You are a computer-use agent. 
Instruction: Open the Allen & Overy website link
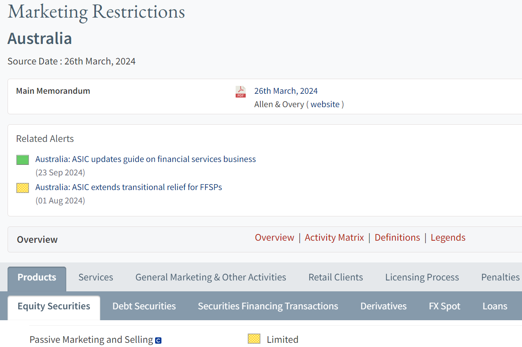(325, 104)
